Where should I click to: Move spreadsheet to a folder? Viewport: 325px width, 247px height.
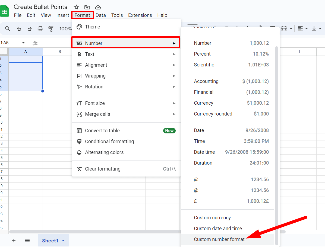pyautogui.click(x=87, y=7)
